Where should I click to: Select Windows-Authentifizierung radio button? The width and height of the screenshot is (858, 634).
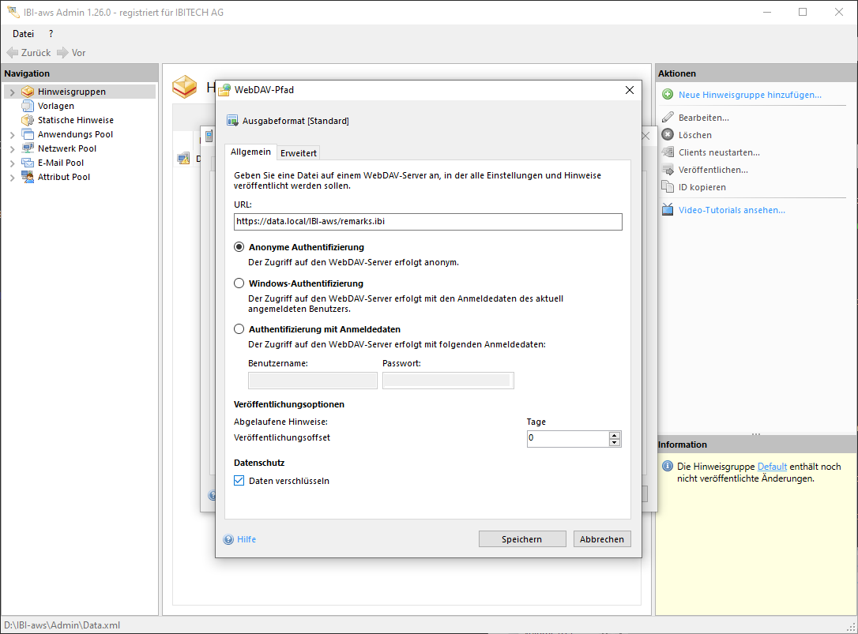[x=239, y=283]
